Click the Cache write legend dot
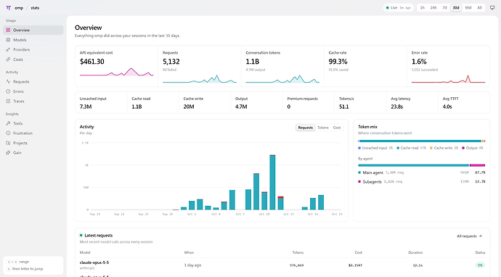This screenshot has height=277, width=501. tap(431, 148)
